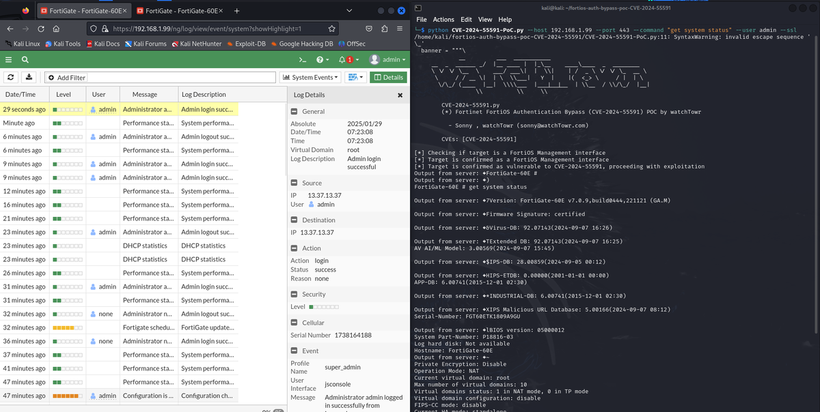Collapse the Action section
This screenshot has height=412, width=820.
coord(294,248)
